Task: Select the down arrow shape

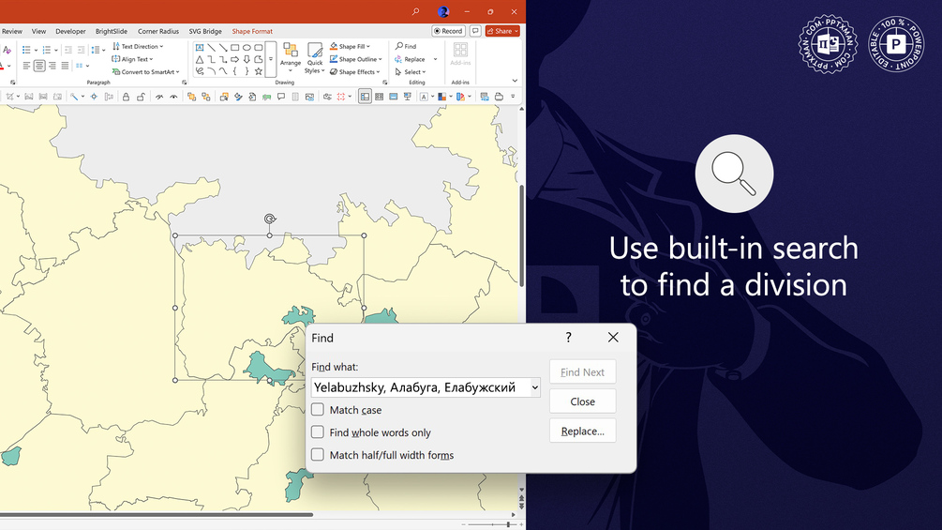Action: [247, 59]
